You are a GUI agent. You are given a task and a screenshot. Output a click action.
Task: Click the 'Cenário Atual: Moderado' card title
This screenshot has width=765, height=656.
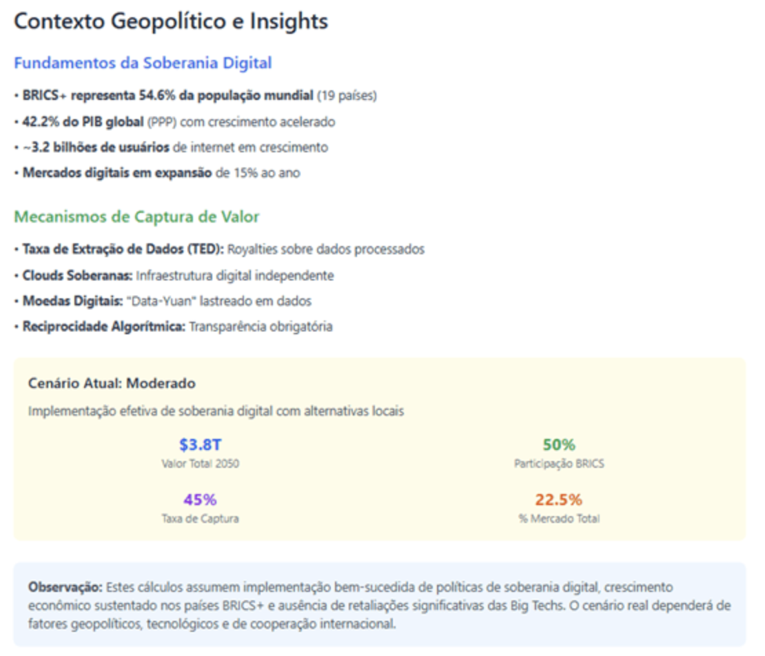pos(112,383)
